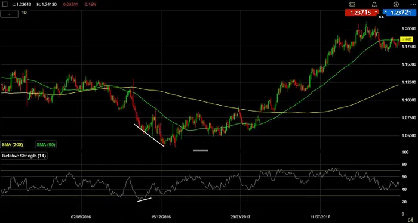
Task: Change the 1D timeframe selector
Action: pos(24,13)
